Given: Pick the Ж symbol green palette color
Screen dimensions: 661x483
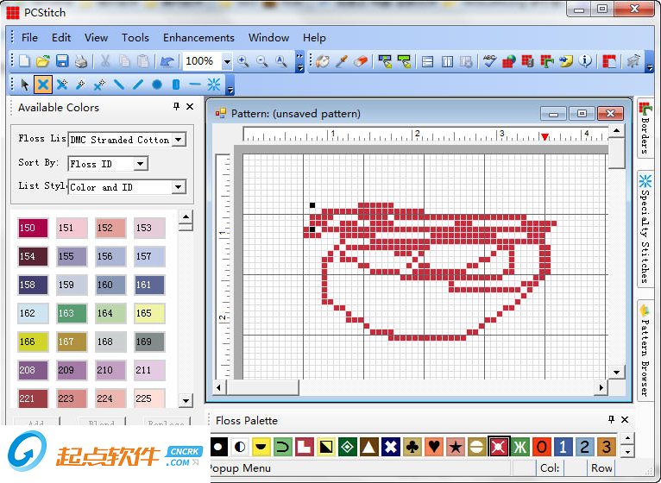Looking at the screenshot, I should (x=519, y=447).
